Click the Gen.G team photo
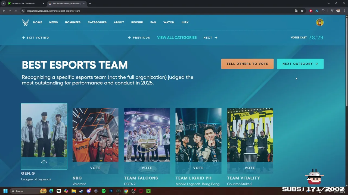Viewport: 348px width, 195px height. pyautogui.click(x=44, y=130)
